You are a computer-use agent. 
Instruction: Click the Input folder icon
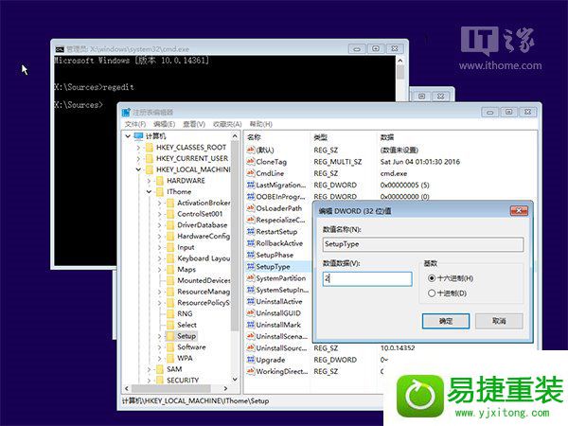pos(169,247)
